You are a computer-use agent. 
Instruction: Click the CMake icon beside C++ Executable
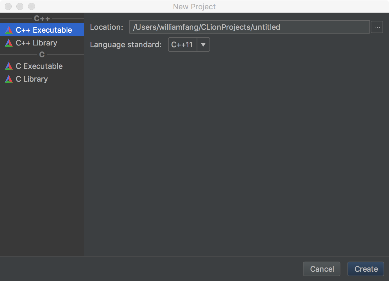(x=9, y=30)
